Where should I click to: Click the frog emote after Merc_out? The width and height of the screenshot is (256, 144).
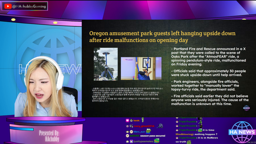(x=148, y=131)
